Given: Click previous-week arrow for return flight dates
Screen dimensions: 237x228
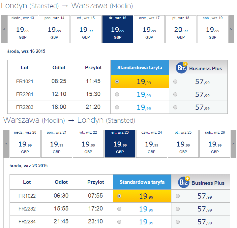Looking at the screenshot, I should pyautogui.click(x=6, y=144).
